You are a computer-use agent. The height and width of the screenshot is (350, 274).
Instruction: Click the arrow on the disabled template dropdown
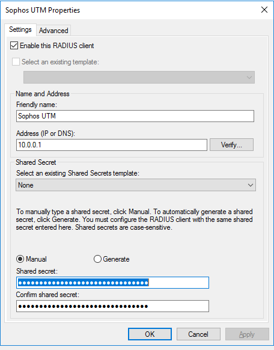(249, 78)
